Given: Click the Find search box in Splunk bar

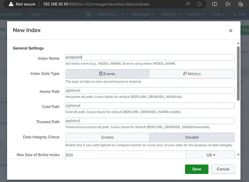Looking at the screenshot, I should click(240, 15).
